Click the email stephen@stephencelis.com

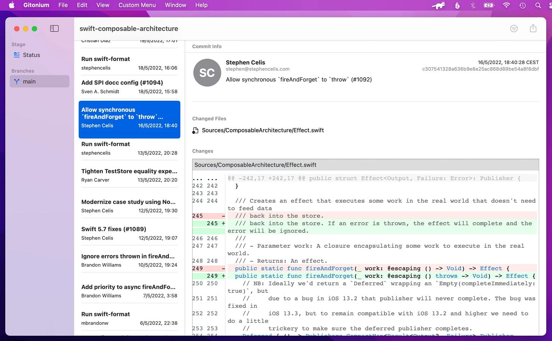pos(257,69)
